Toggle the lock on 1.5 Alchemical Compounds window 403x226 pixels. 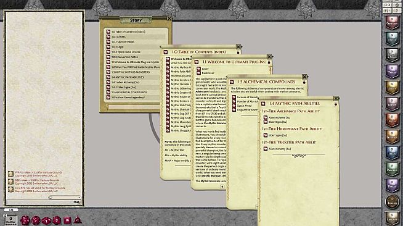tap(304, 82)
